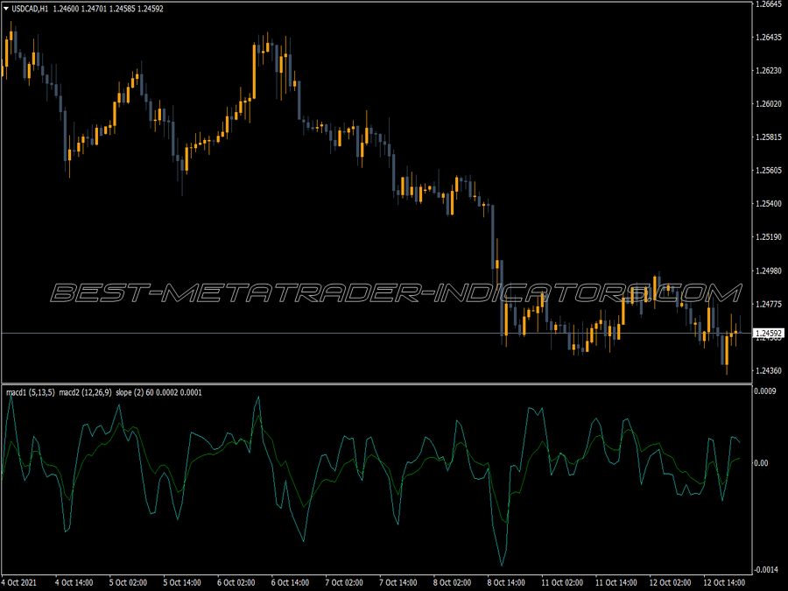Click the 7 Oct 14:00 time label
The height and width of the screenshot is (591, 788).
tap(398, 582)
